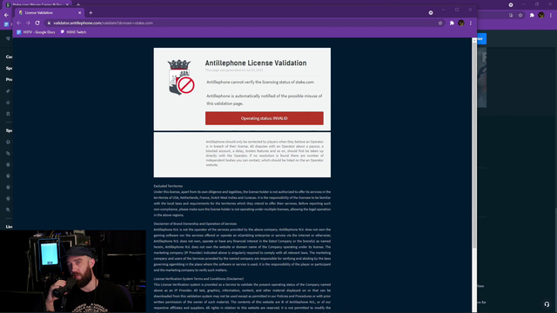Reload the License Validation page
The height and width of the screenshot is (313, 557).
(x=37, y=23)
